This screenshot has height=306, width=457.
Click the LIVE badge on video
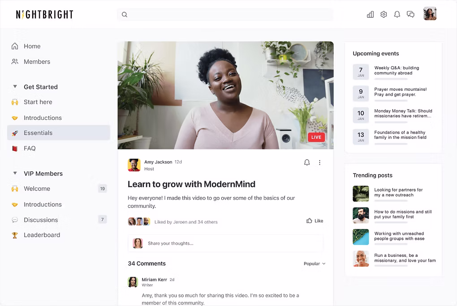coord(316,137)
